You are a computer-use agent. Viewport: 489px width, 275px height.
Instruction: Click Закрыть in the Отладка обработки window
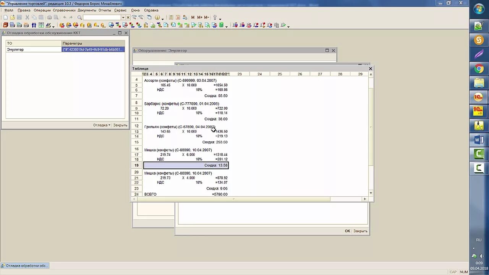coord(120,125)
